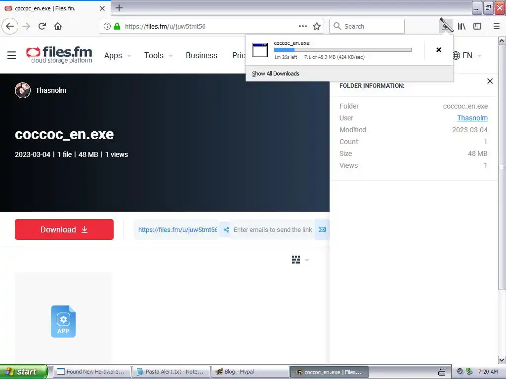506x379 pixels.
Task: Switch to Found New Hardware taskbar window
Action: pos(92,372)
